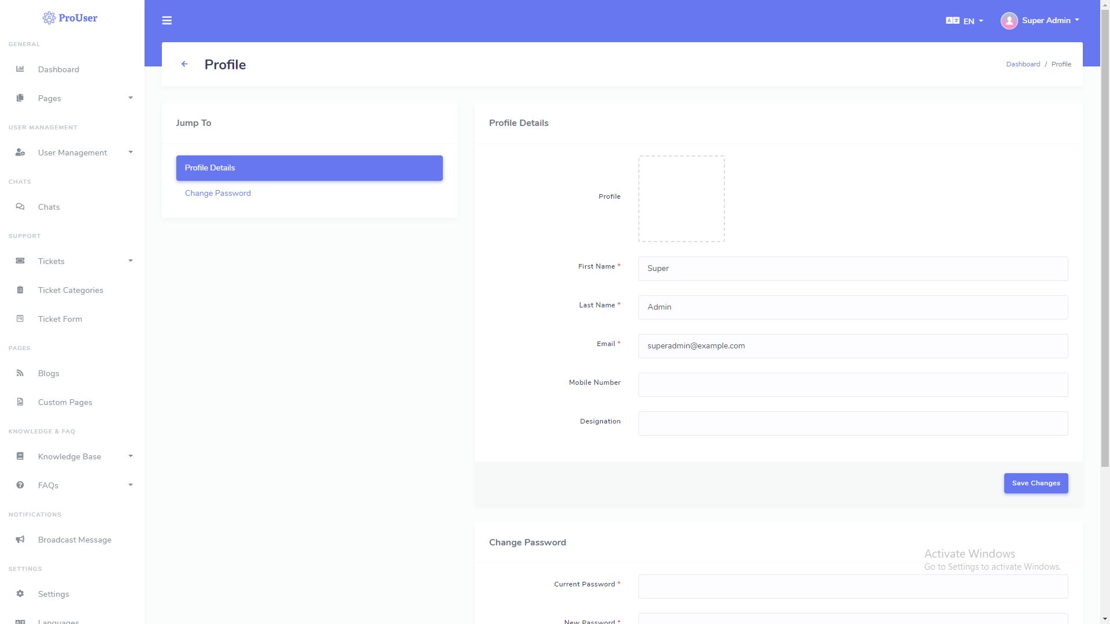Click the Custom Pages file icon
Image resolution: width=1110 pixels, height=624 pixels.
click(x=20, y=402)
